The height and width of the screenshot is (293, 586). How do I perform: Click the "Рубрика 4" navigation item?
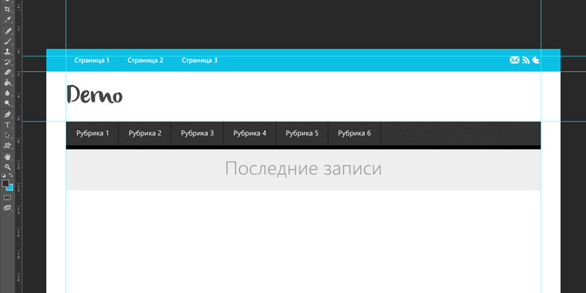coord(250,133)
